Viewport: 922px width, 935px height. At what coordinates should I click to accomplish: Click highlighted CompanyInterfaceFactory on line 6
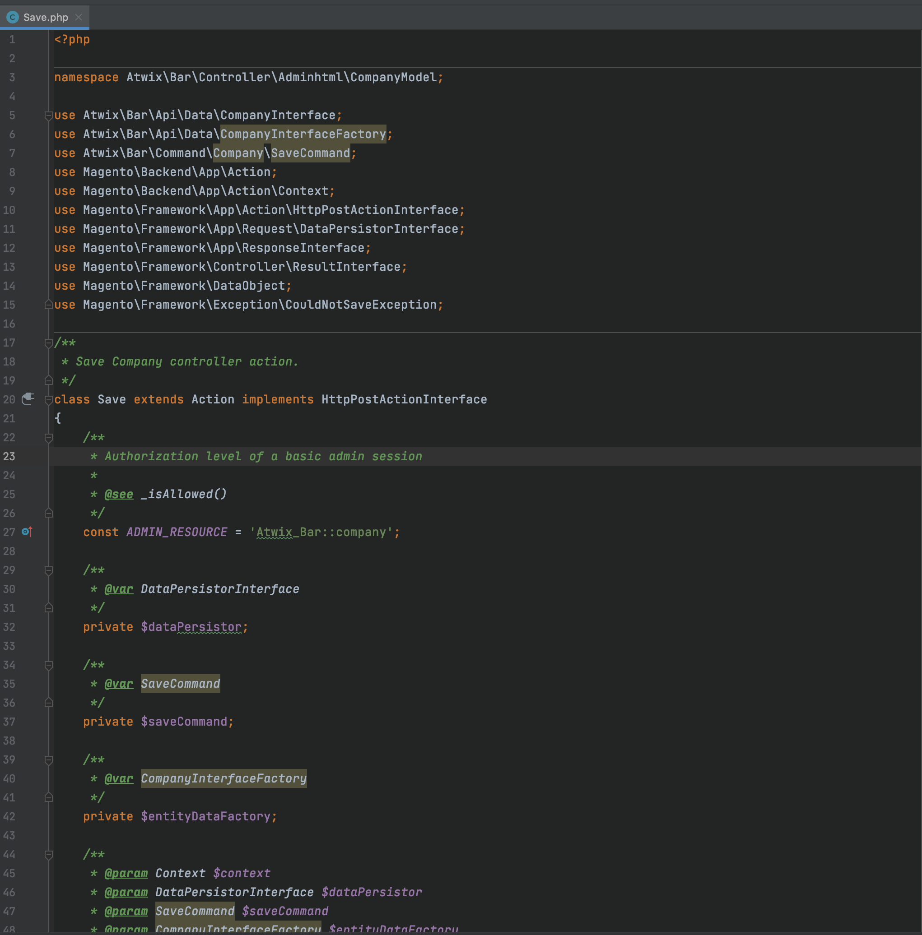pos(303,134)
